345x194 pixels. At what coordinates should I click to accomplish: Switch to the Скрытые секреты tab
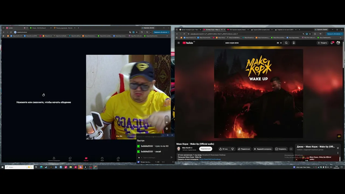coord(237,30)
